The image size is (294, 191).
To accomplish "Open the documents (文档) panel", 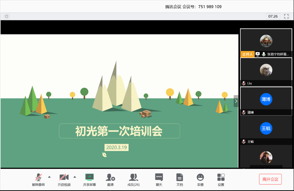I will tap(180, 180).
